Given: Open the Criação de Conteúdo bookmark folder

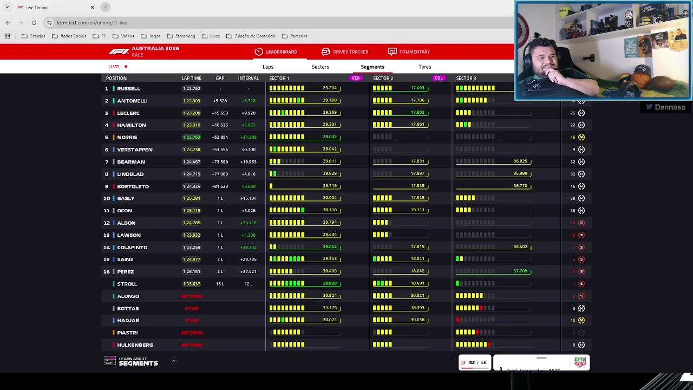Looking at the screenshot, I should (x=251, y=36).
